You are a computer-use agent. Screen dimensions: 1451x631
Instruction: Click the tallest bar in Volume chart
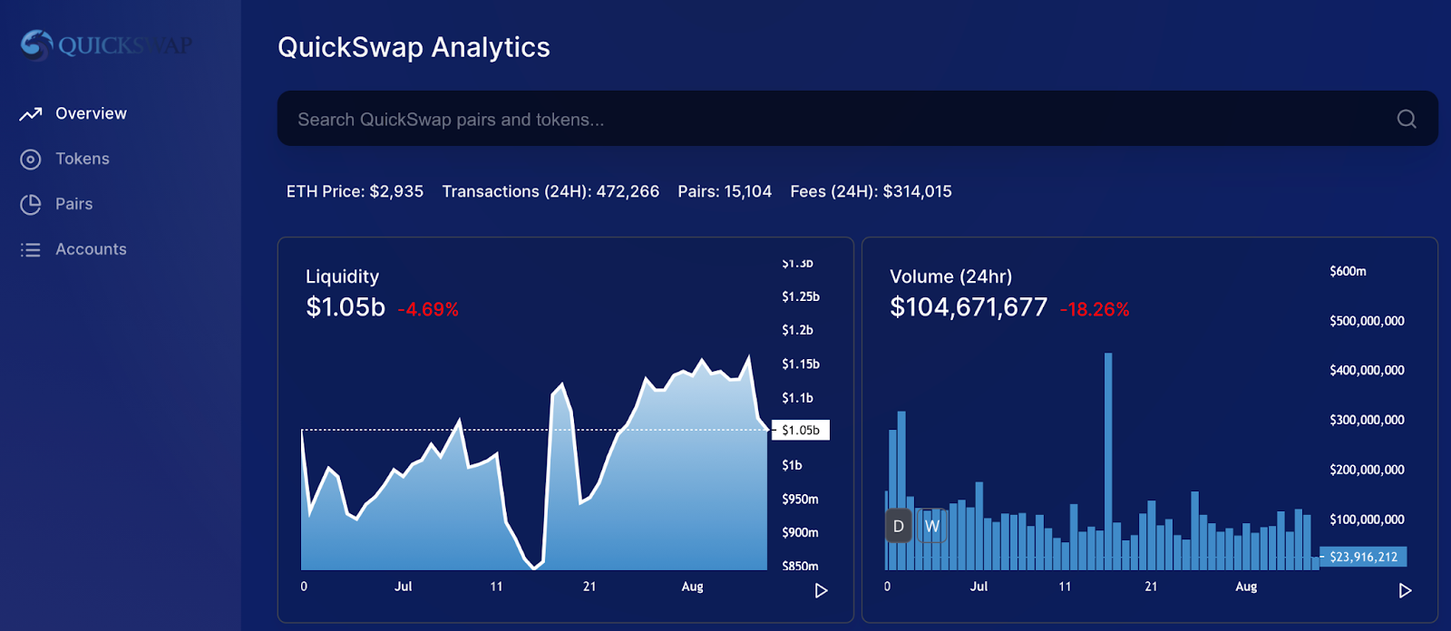click(1108, 461)
